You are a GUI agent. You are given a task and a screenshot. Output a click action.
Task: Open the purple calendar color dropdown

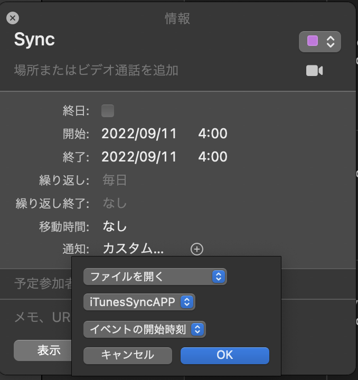click(320, 42)
